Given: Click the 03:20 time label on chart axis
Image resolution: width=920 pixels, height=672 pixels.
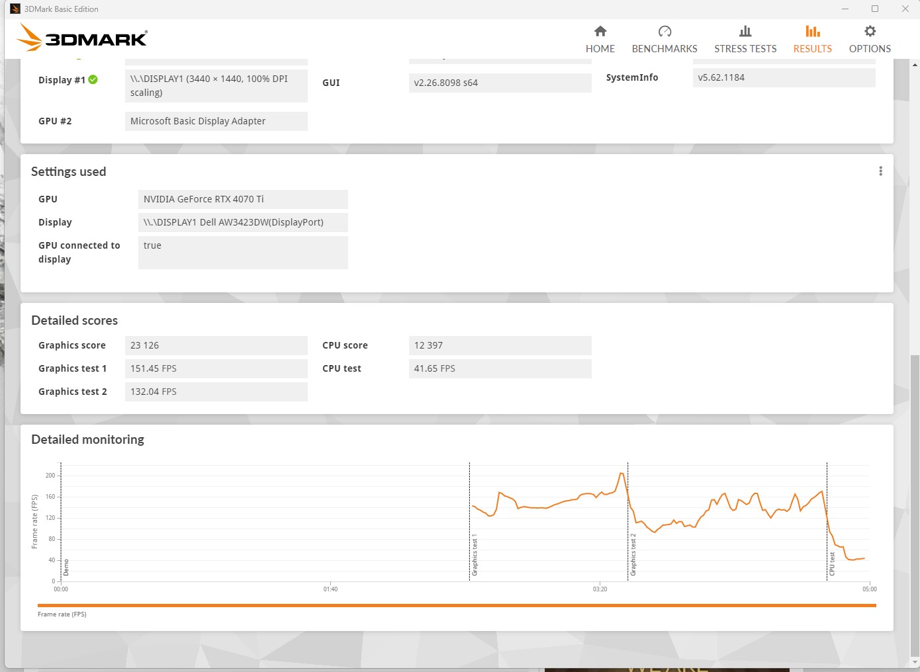Looking at the screenshot, I should click(x=600, y=589).
